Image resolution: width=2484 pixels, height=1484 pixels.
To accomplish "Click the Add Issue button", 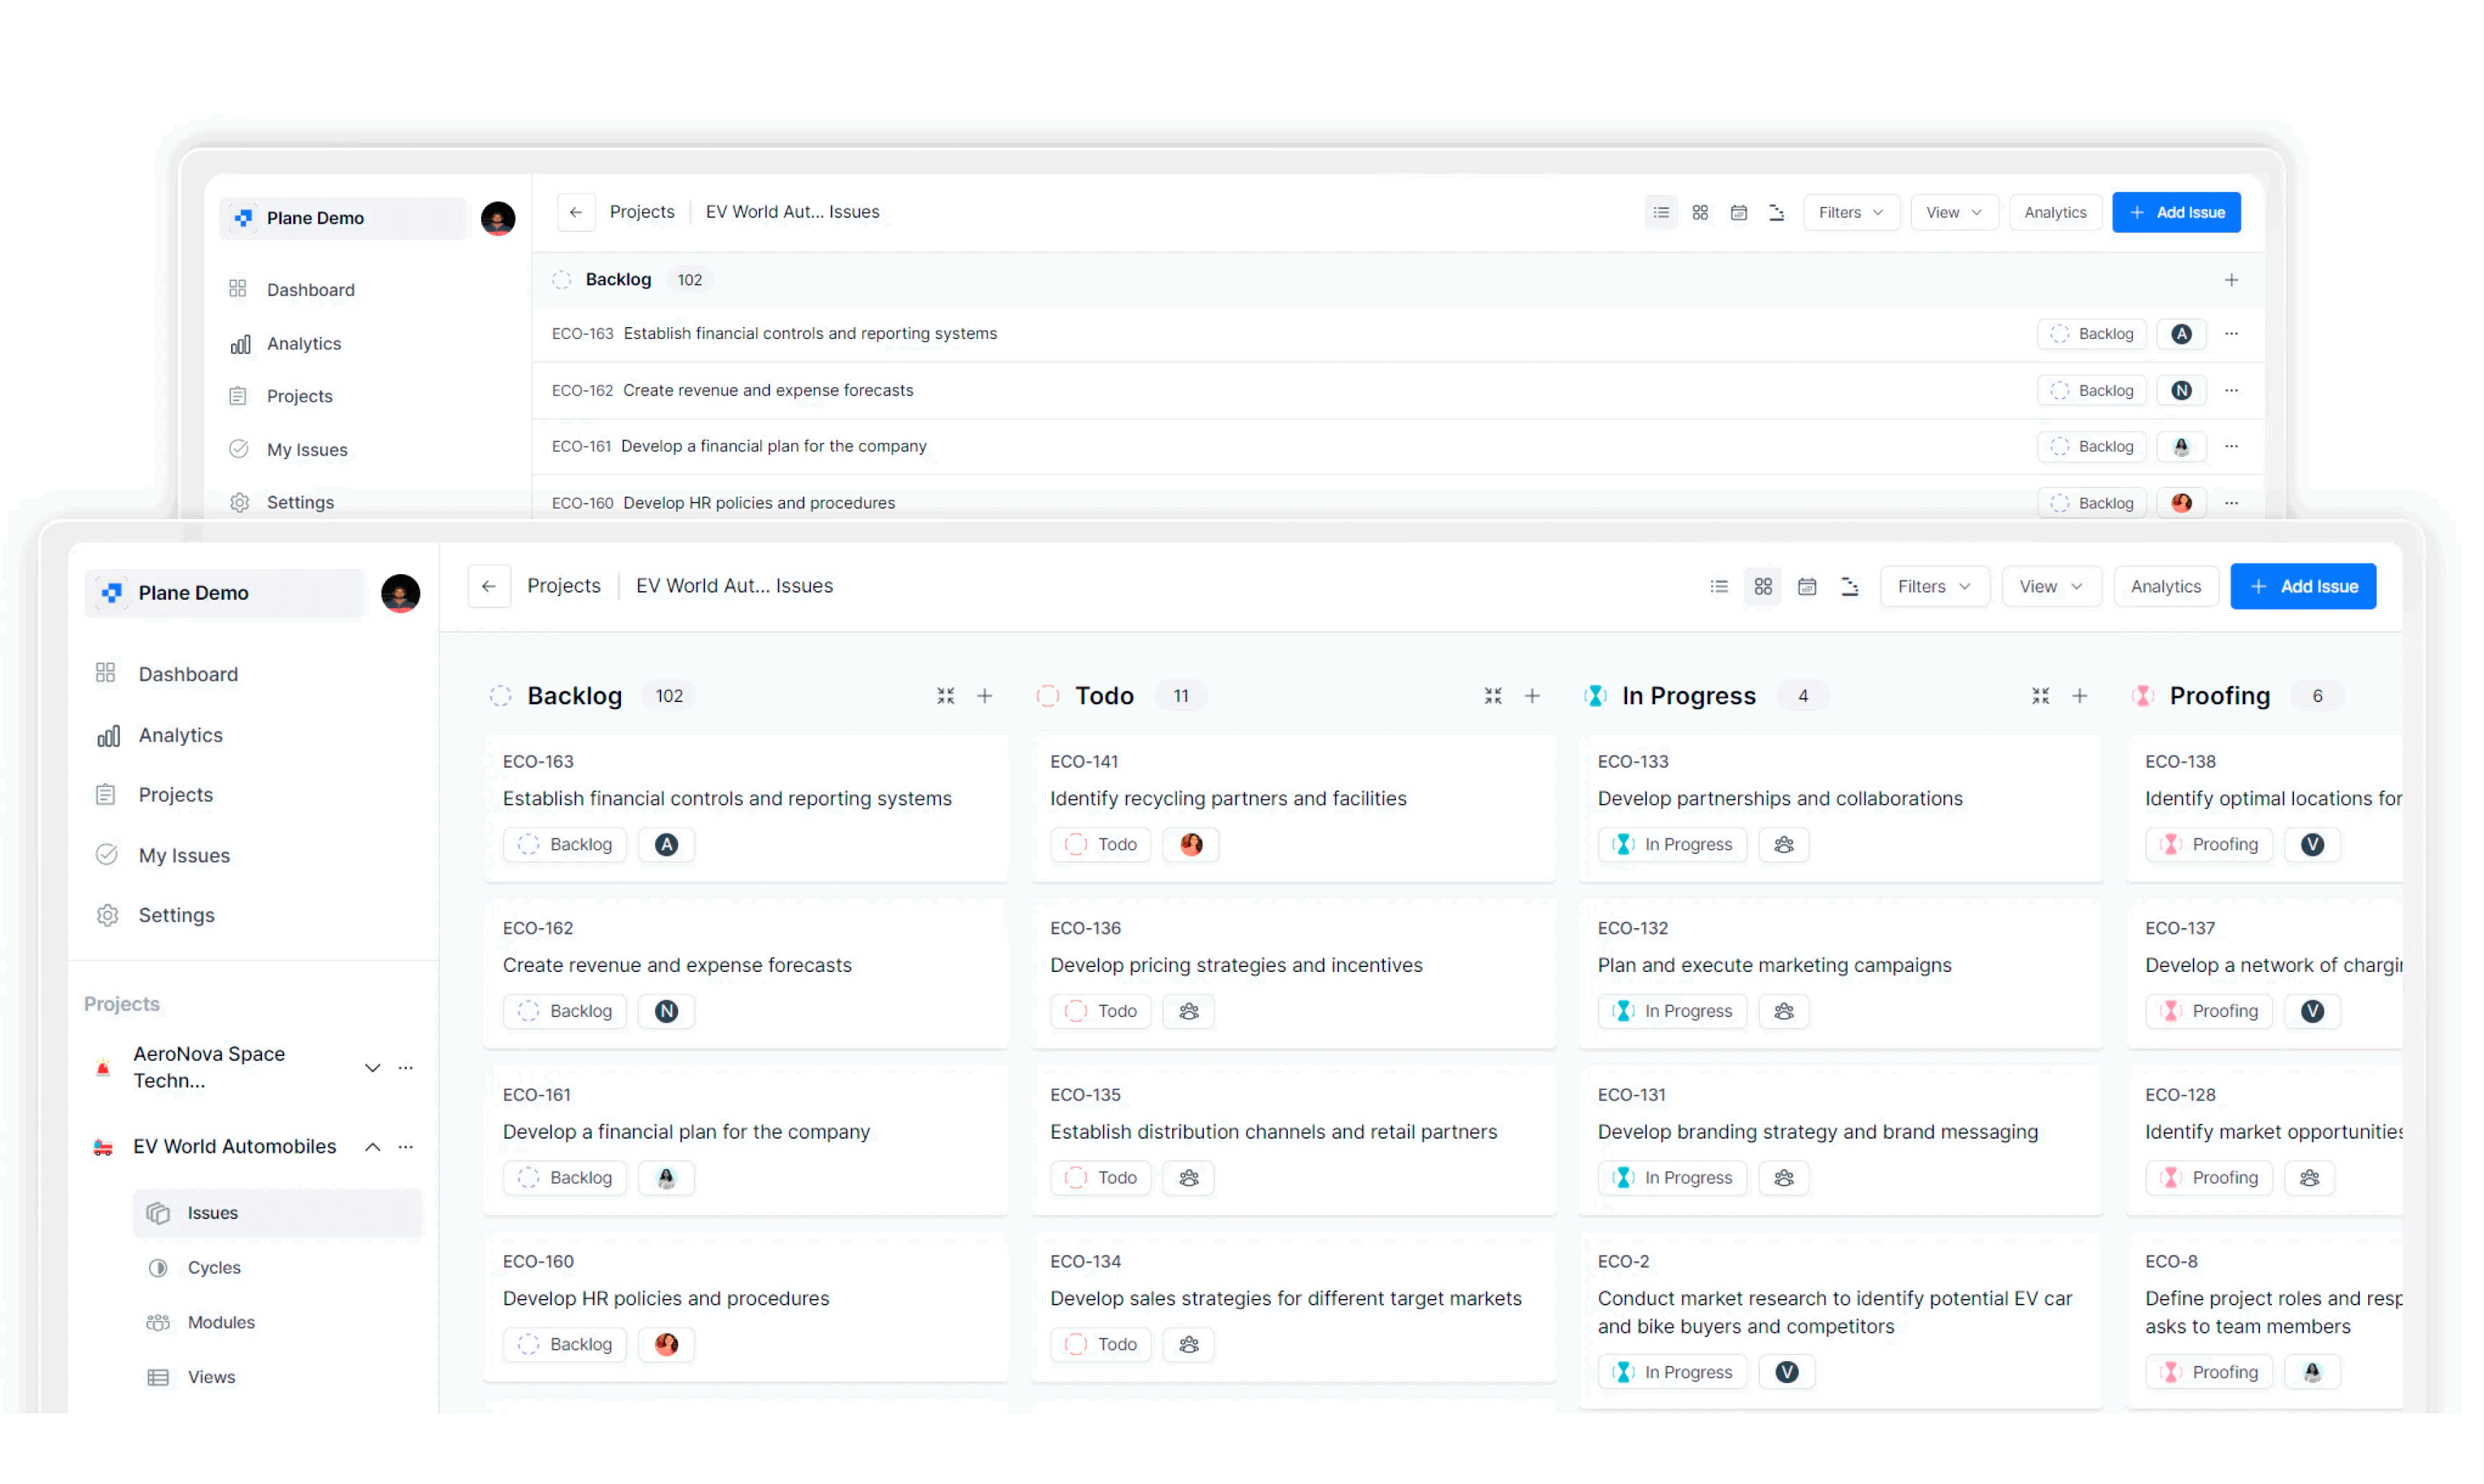I will 2302,586.
